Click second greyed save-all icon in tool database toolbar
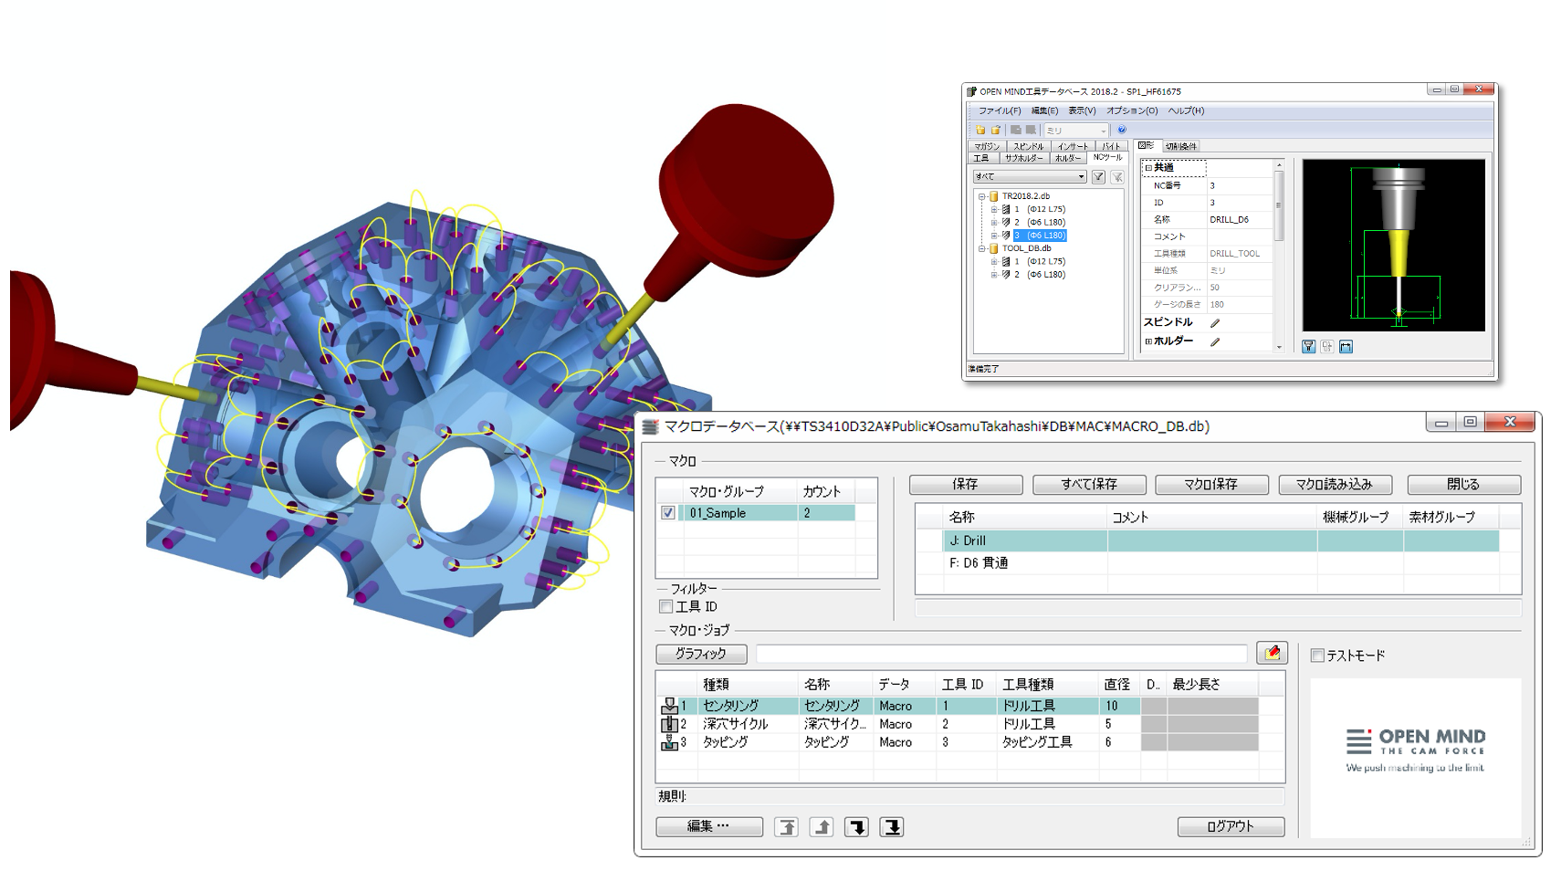The height and width of the screenshot is (871, 1561). point(1031,130)
